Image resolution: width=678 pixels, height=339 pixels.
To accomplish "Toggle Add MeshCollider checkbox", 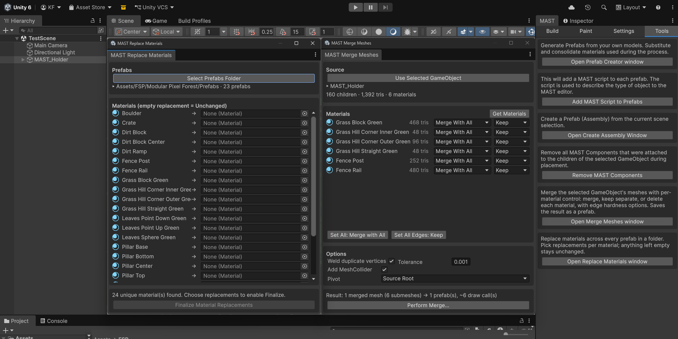I will 384,270.
